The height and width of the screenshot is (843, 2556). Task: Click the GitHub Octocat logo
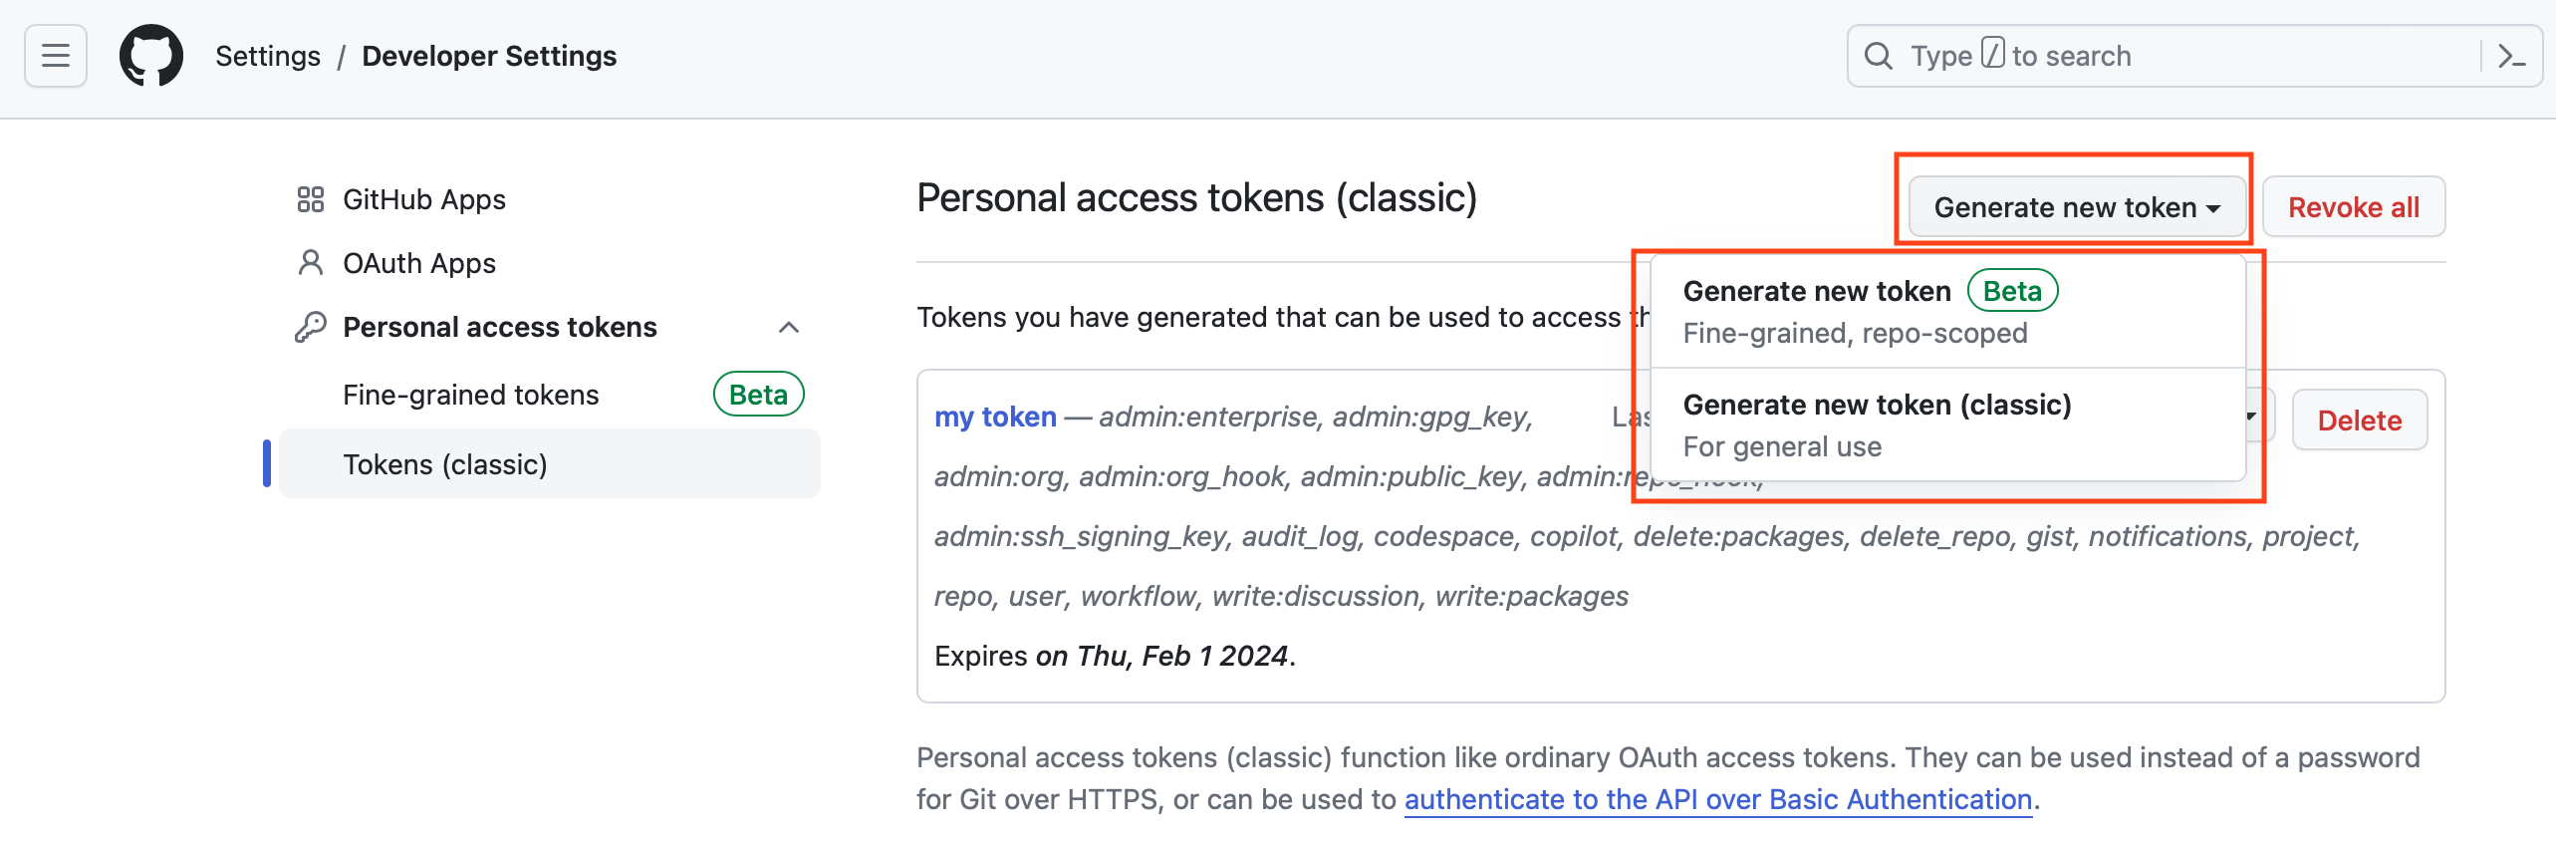[151, 56]
